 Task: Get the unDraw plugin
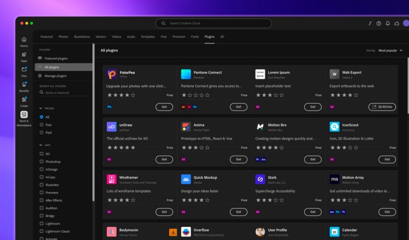(164, 159)
